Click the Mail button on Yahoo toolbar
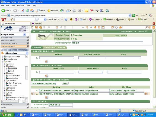Image resolution: width=156 pixels, height=117 pixels. tap(83, 19)
